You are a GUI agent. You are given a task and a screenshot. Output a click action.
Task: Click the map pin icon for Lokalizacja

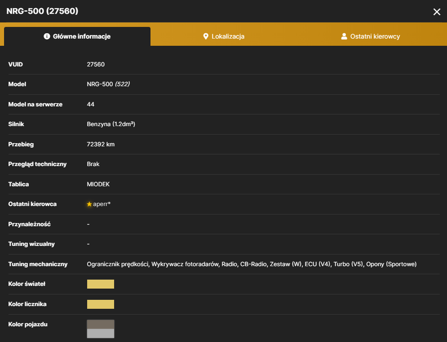(205, 36)
